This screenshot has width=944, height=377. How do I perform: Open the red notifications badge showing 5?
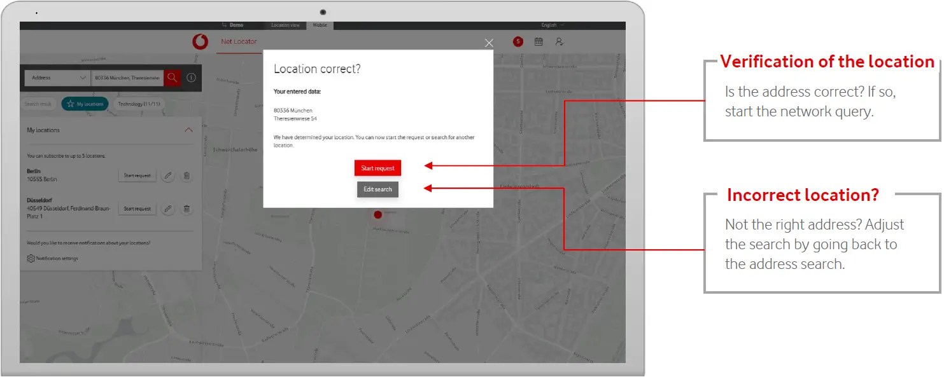(x=518, y=42)
